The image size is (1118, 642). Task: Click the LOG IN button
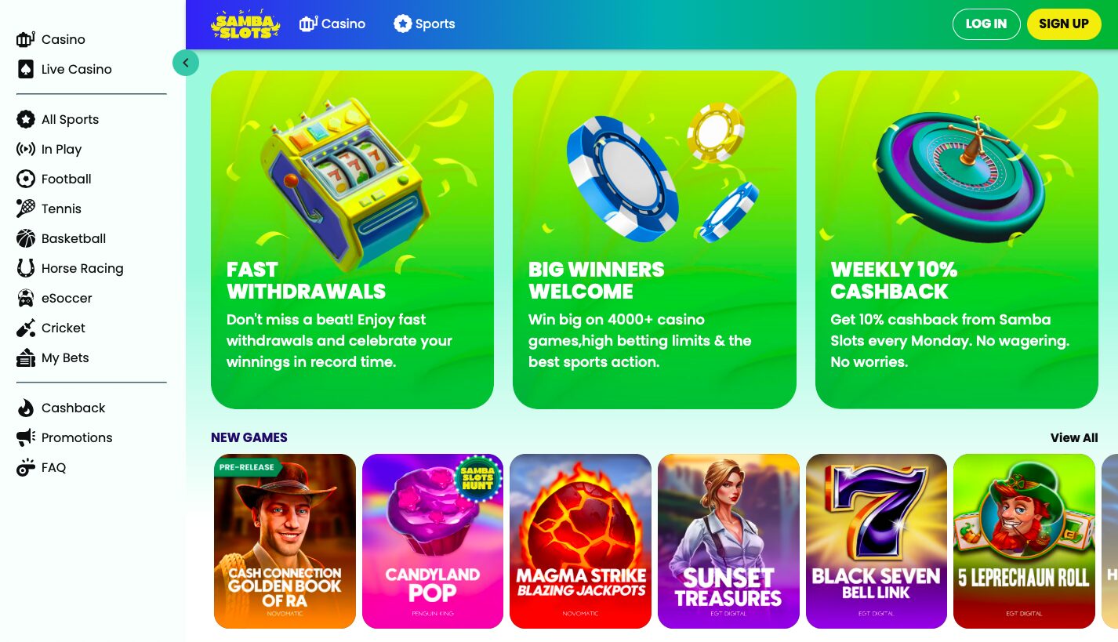[986, 24]
